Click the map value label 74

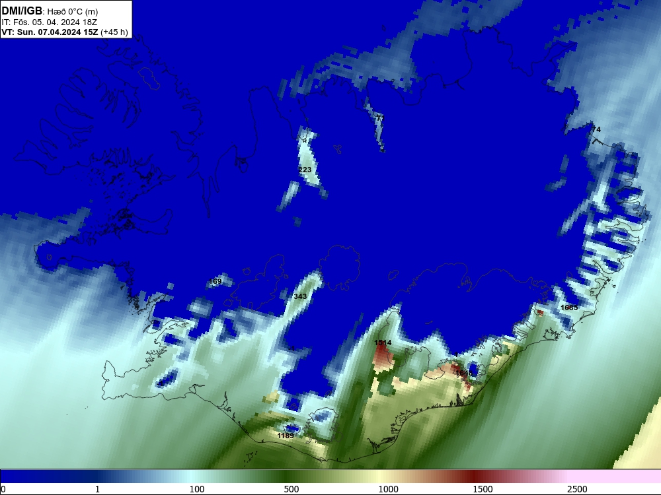pyautogui.click(x=596, y=129)
